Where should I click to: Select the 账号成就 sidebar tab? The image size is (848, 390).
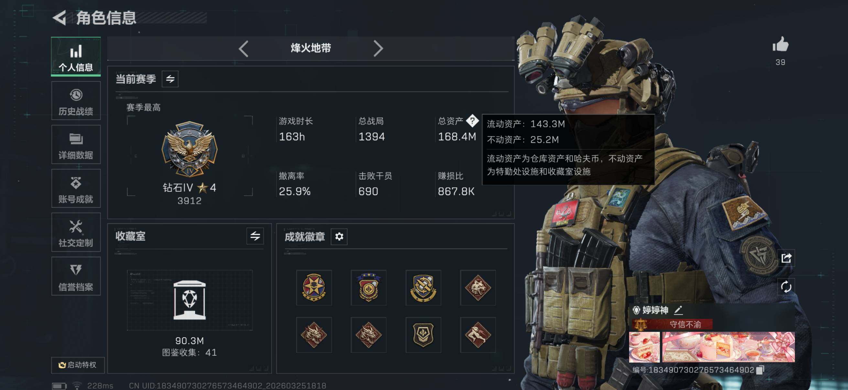pos(76,188)
